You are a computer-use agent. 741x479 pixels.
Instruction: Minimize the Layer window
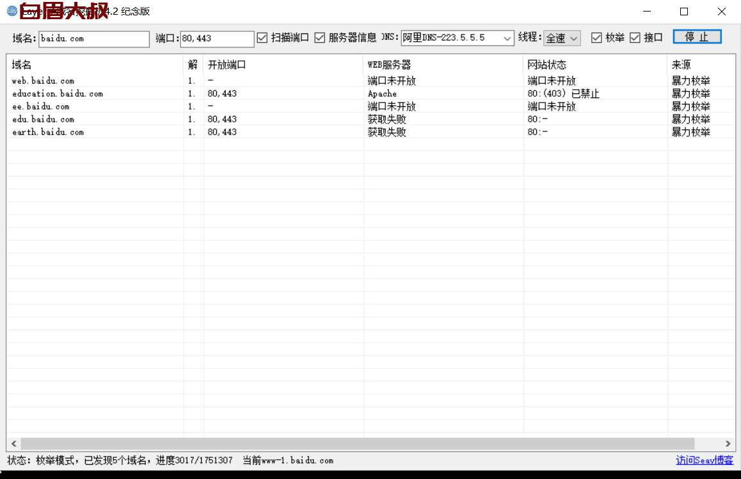[x=647, y=12]
